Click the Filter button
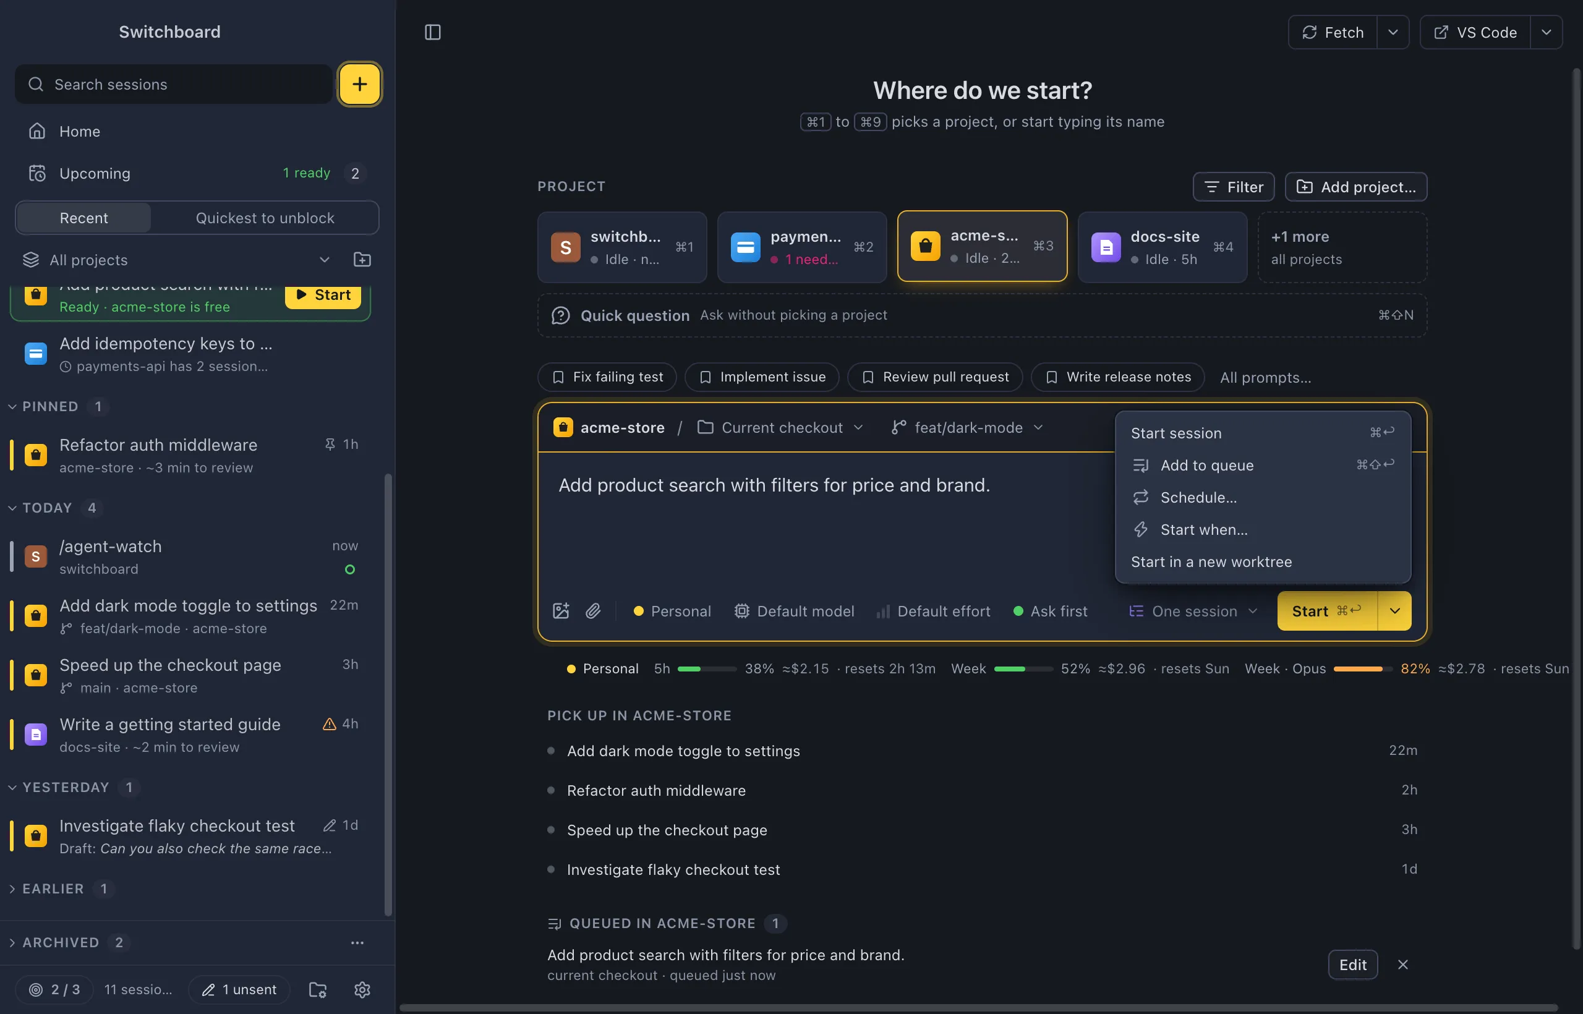Image resolution: width=1583 pixels, height=1014 pixels. 1234,187
